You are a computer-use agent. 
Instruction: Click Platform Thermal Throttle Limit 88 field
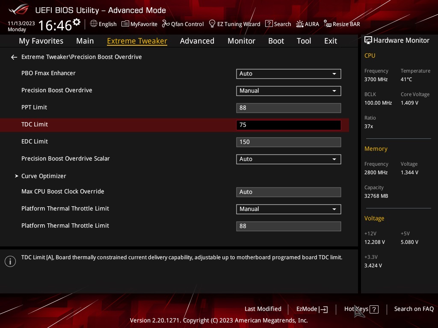point(289,226)
